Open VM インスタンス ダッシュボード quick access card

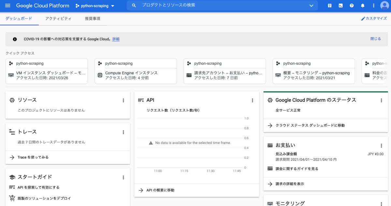click(x=47, y=71)
